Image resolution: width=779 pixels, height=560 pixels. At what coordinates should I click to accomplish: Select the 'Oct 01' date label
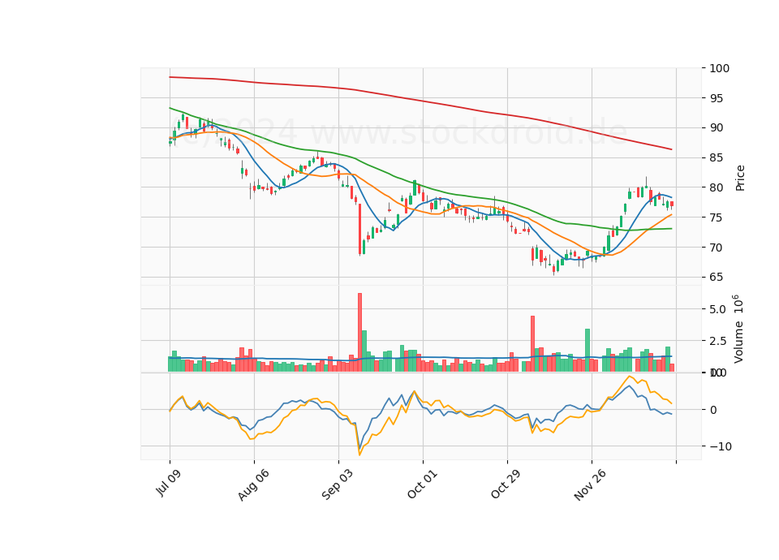click(422, 484)
